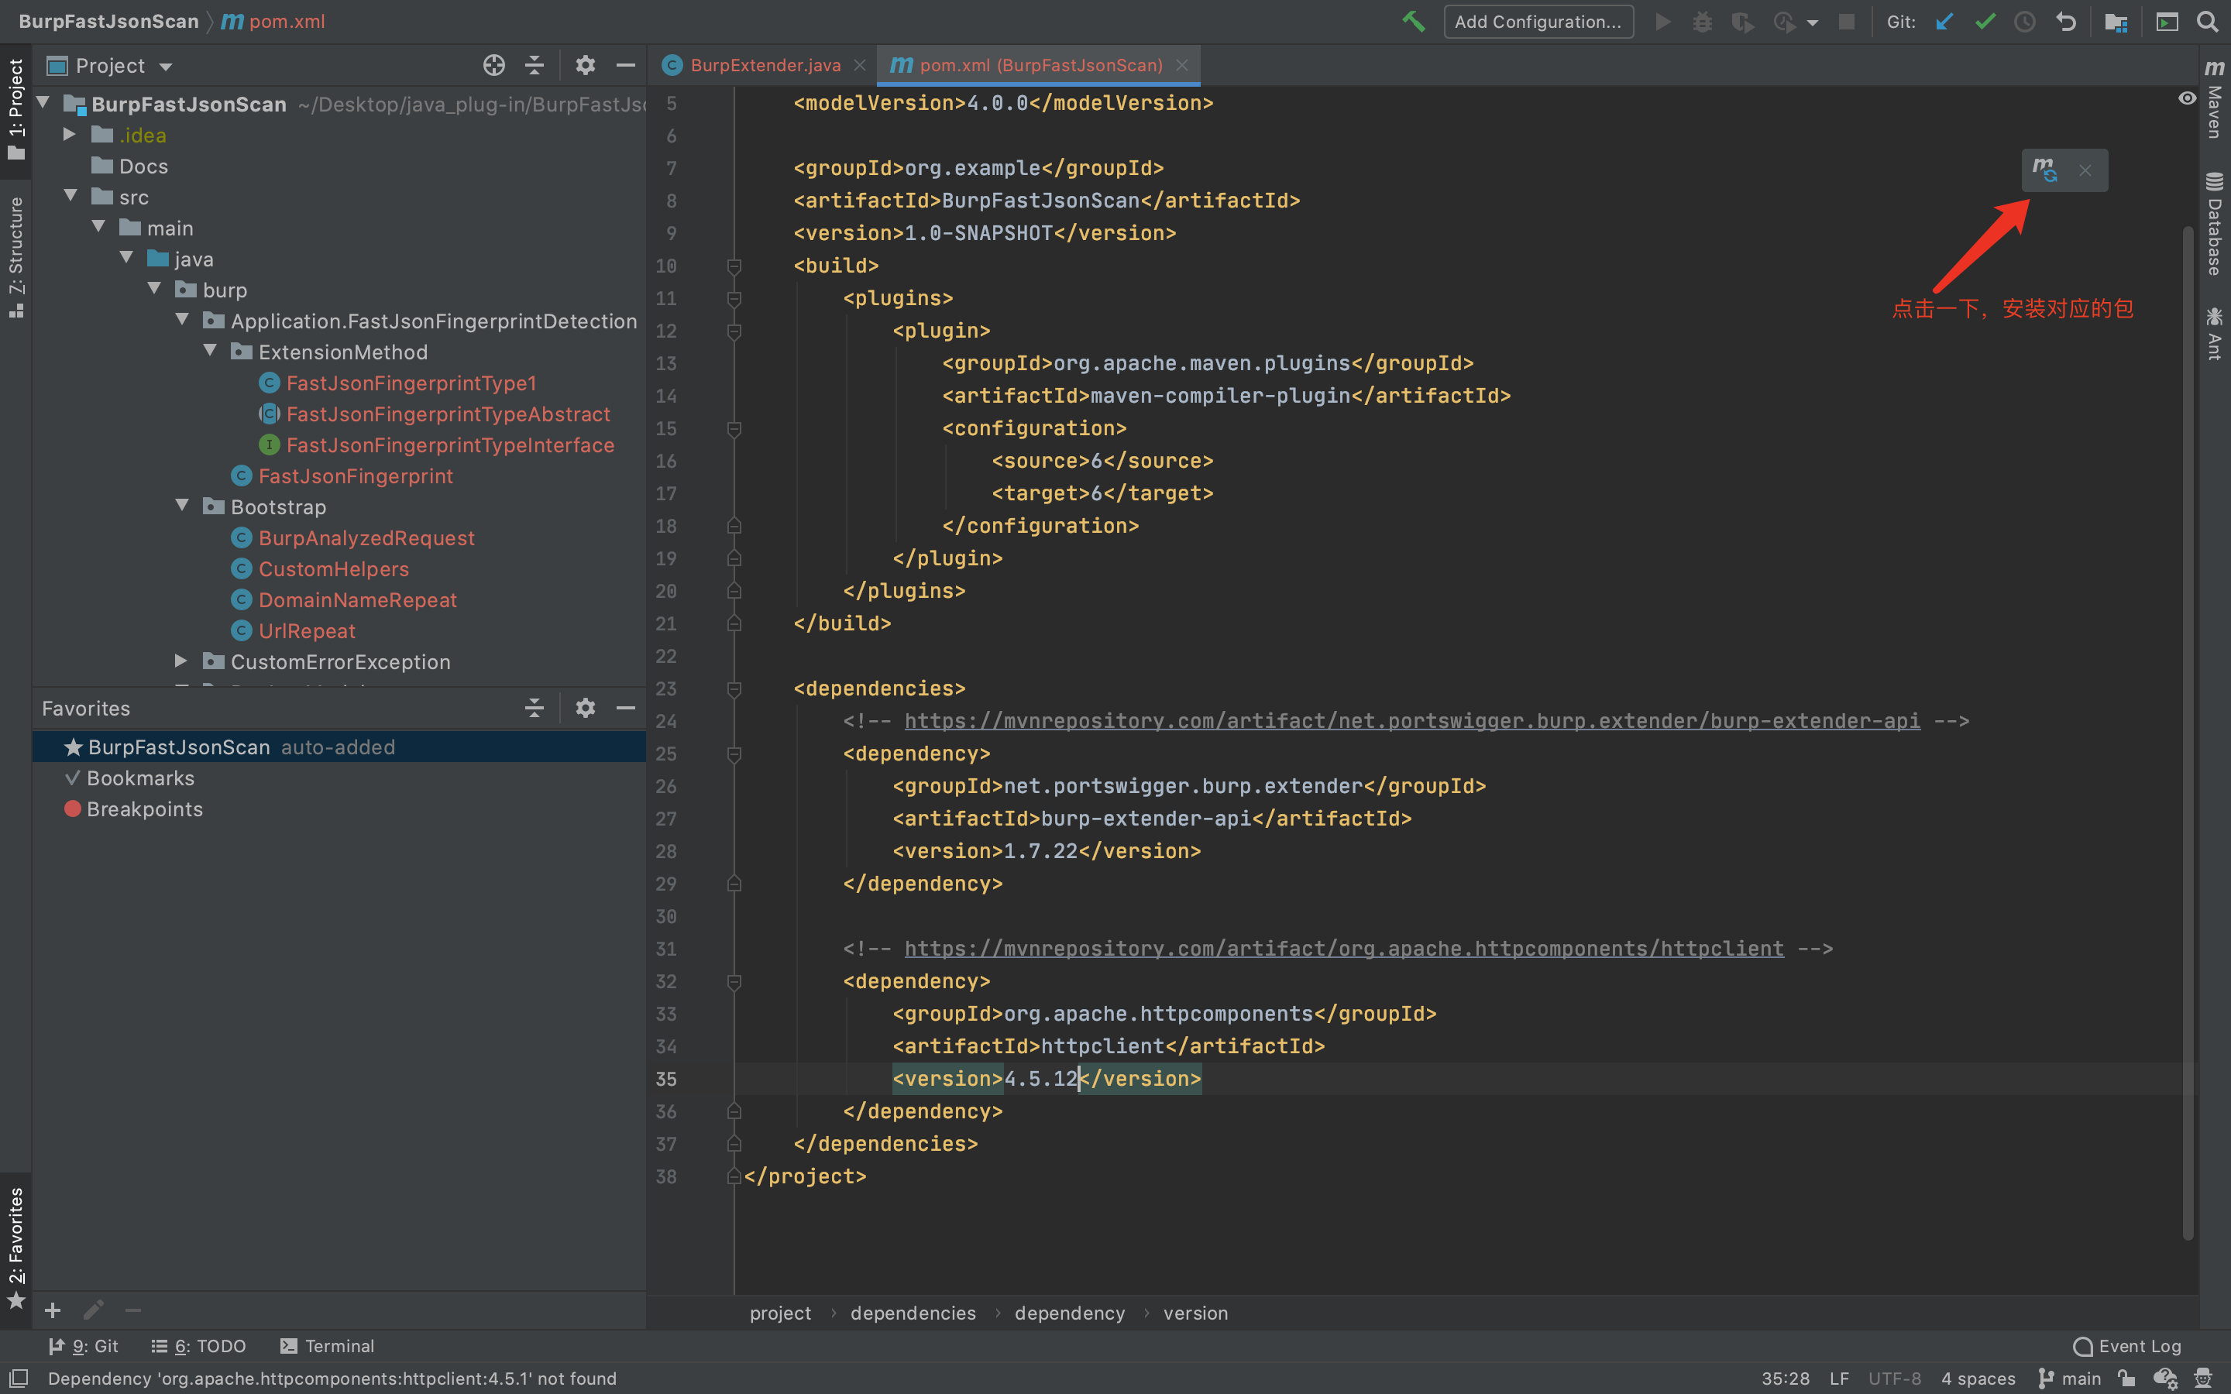Click the Add Configuration button
Image resolution: width=2231 pixels, height=1394 pixels.
click(1538, 21)
